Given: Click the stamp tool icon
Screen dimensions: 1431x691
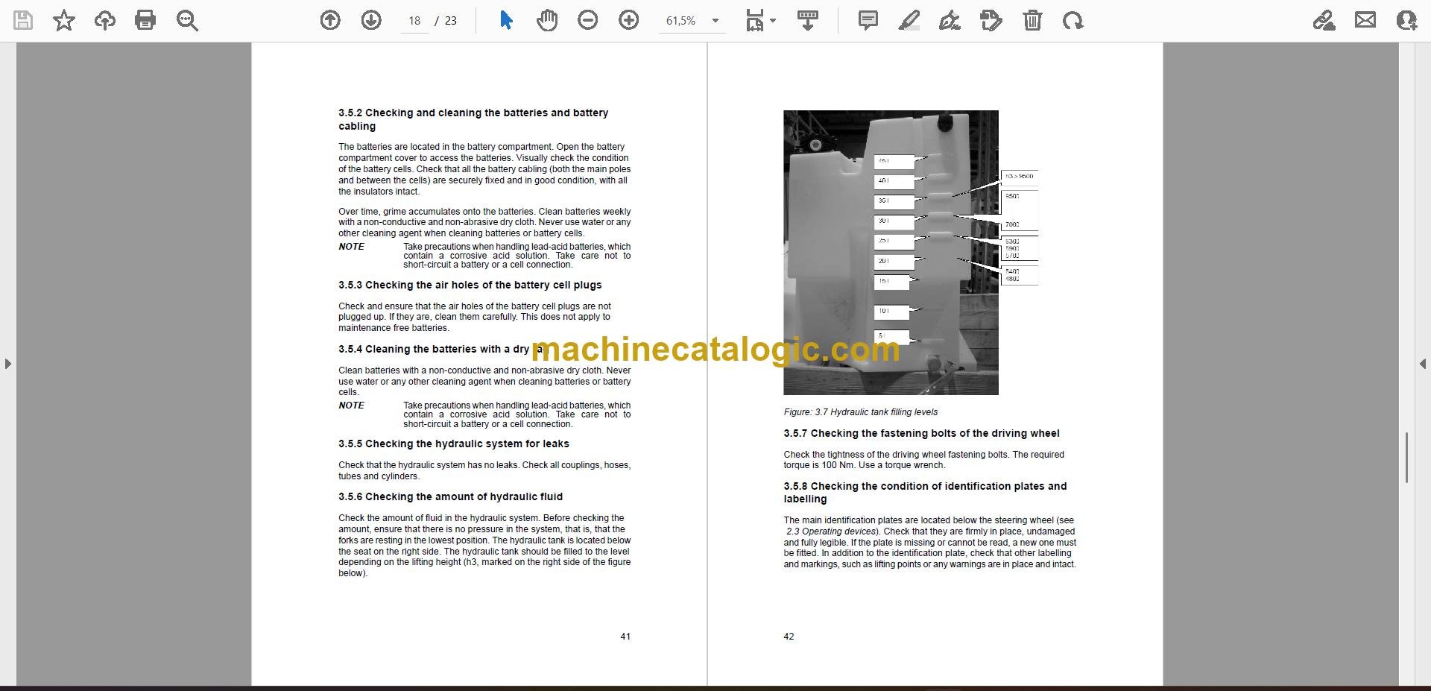Looking at the screenshot, I should (991, 20).
